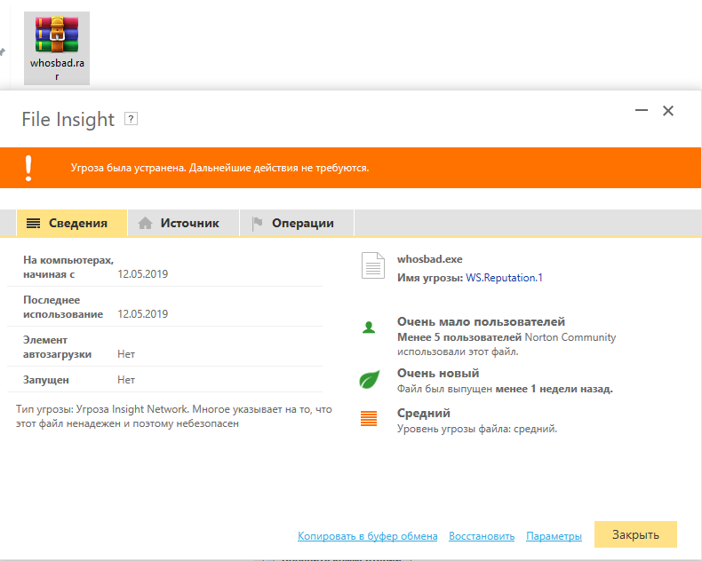Click the green leaf 'Очень новый' icon
The height and width of the screenshot is (561, 702).
370,379
